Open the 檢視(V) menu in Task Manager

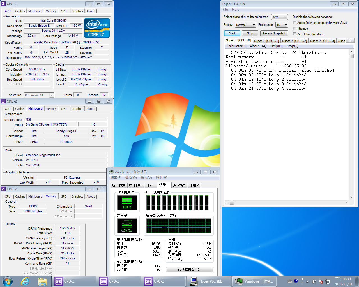[146, 178]
